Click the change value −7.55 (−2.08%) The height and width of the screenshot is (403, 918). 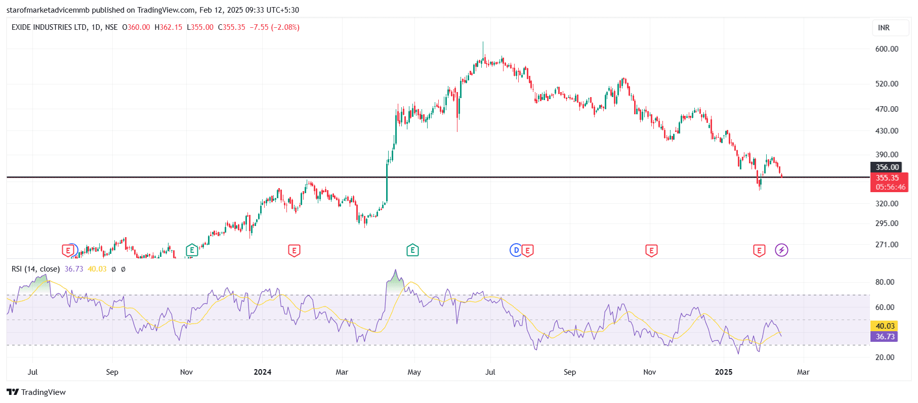pos(275,27)
